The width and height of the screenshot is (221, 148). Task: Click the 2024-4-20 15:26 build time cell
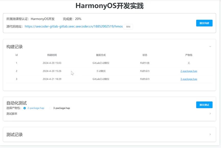pos(52,71)
